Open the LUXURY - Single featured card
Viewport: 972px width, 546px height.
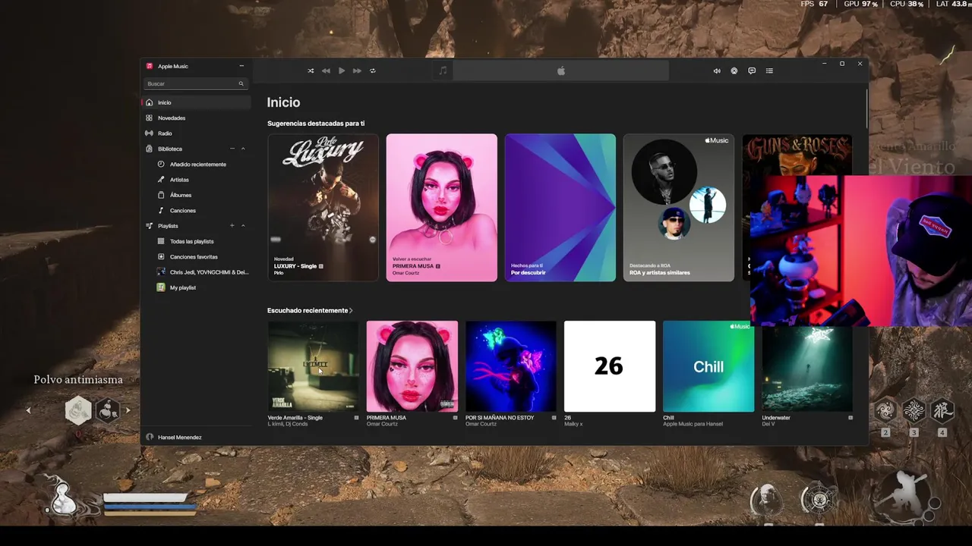[323, 208]
